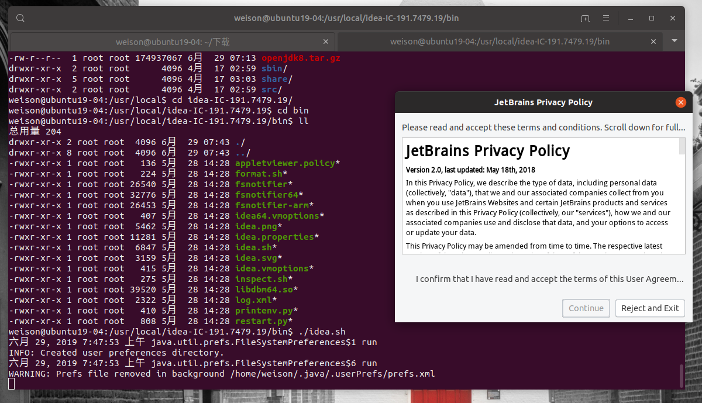Screen dimensions: 702x403
Task: Click libdbm64.so* file name
Action: point(267,290)
